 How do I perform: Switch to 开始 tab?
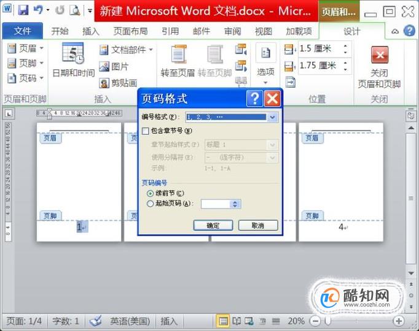[x=60, y=31]
